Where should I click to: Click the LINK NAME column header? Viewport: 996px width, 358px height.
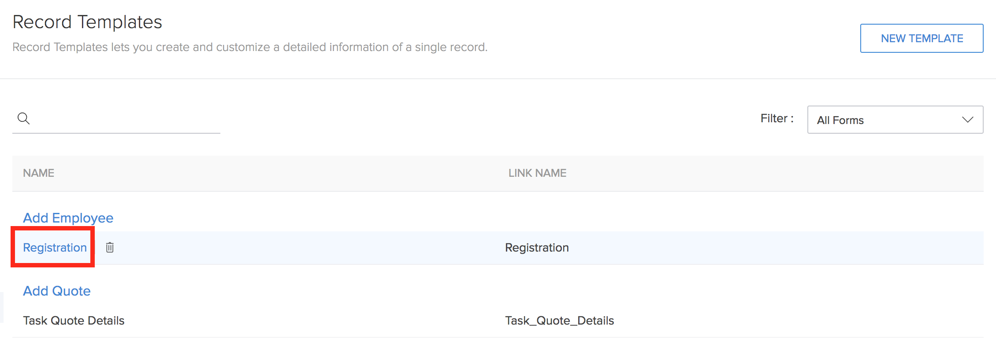537,173
